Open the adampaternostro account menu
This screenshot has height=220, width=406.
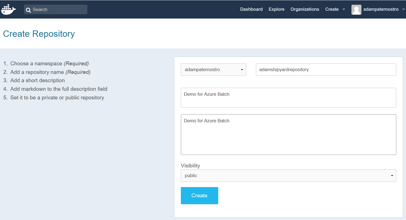[x=381, y=9]
